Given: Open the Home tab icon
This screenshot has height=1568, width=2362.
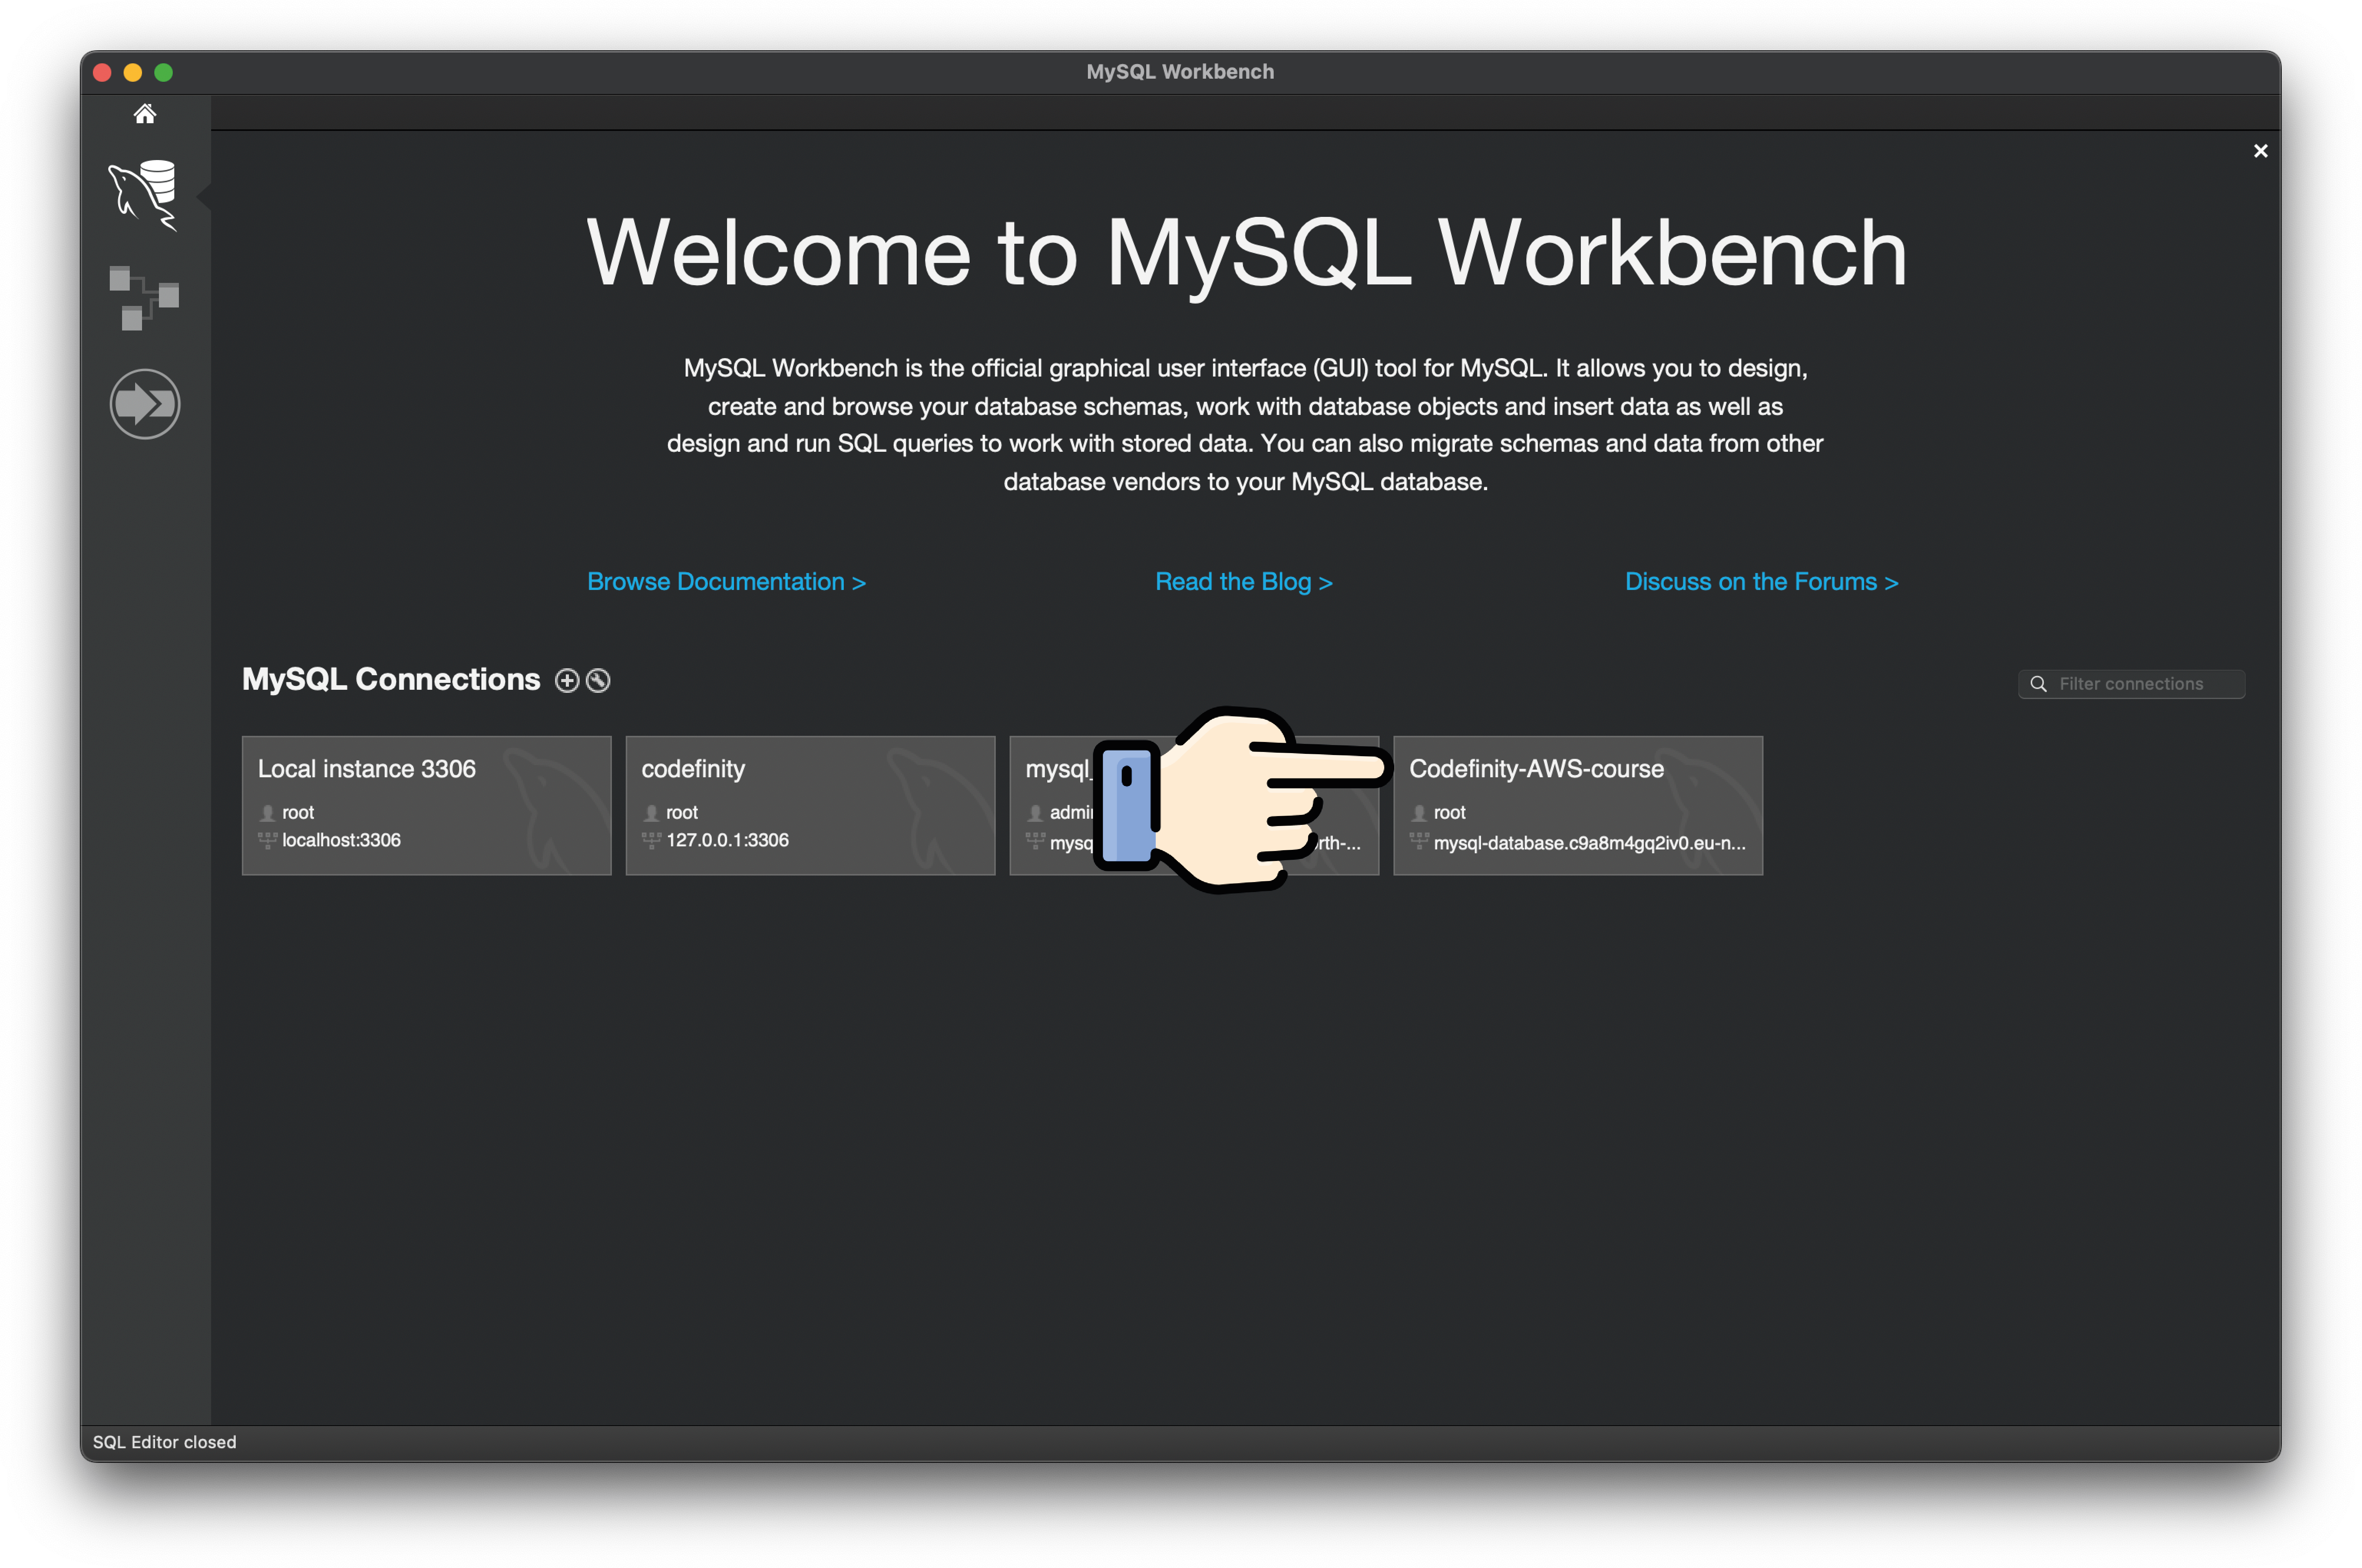Looking at the screenshot, I should coord(145,114).
